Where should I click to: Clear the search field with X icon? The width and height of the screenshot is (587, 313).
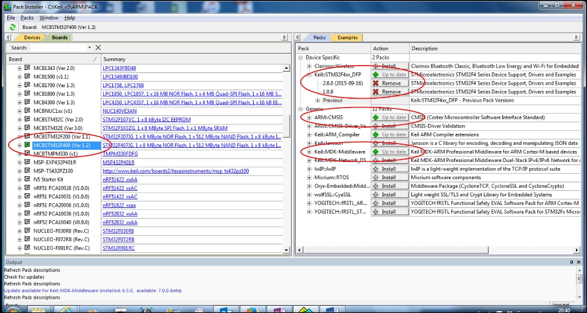[98, 47]
